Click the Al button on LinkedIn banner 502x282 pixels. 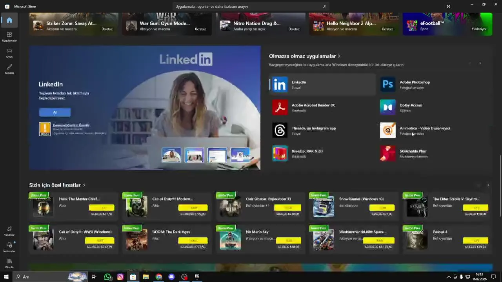click(55, 112)
